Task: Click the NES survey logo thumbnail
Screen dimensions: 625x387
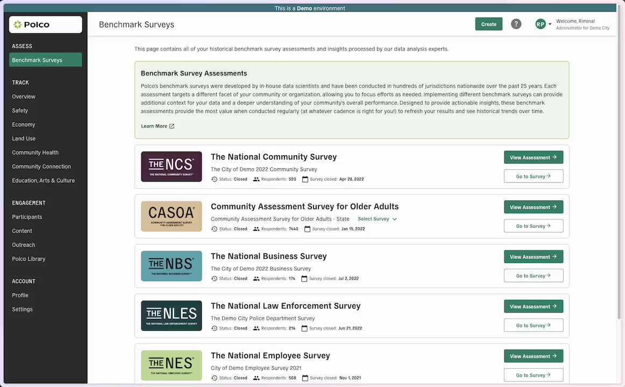Action: [x=172, y=365]
